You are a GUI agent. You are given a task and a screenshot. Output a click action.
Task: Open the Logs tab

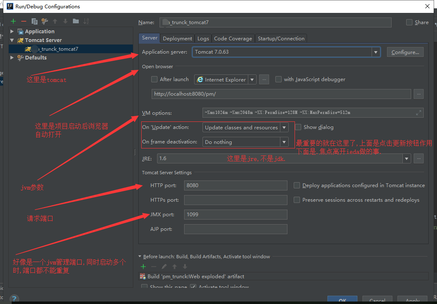pos(203,38)
